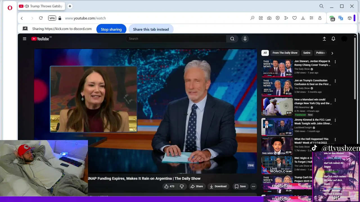Click the Save button under the video
Viewport: 360px width, 202px height.
click(240, 186)
